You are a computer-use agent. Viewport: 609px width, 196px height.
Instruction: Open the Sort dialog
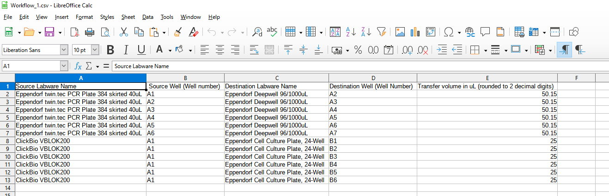click(335, 32)
